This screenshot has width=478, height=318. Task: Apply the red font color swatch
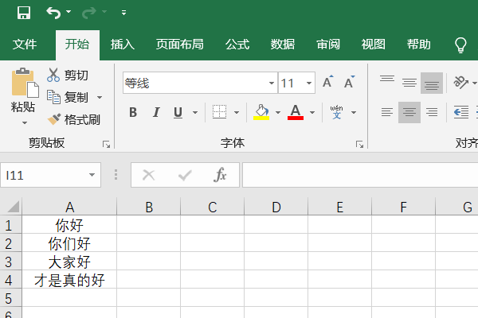coord(296,112)
